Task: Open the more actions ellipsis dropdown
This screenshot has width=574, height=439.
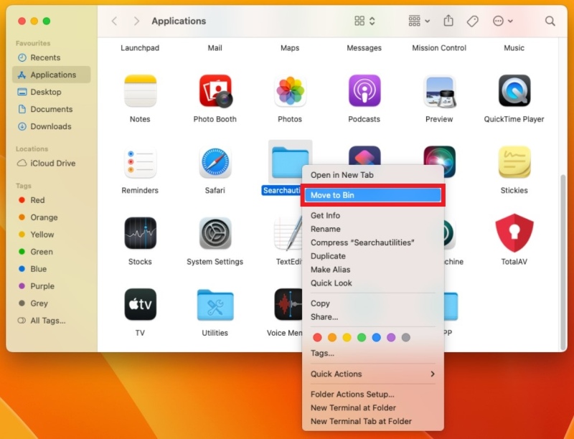Action: [503, 21]
